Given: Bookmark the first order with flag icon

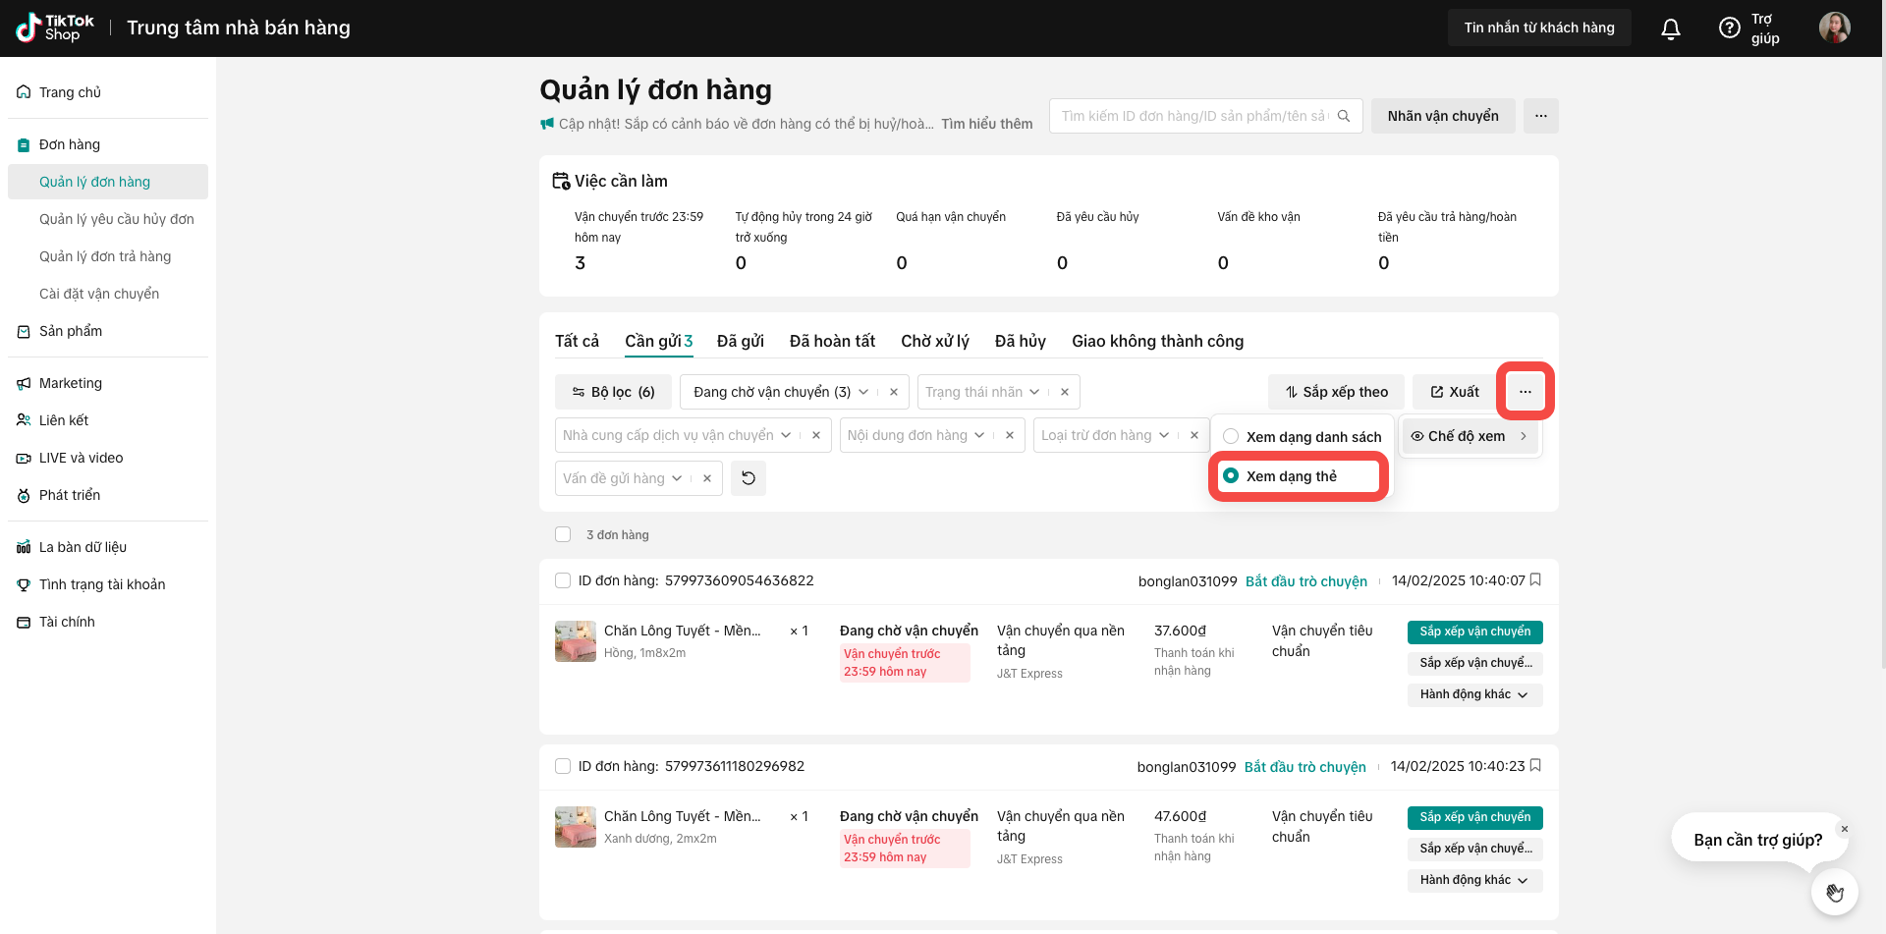Looking at the screenshot, I should coord(1535,580).
